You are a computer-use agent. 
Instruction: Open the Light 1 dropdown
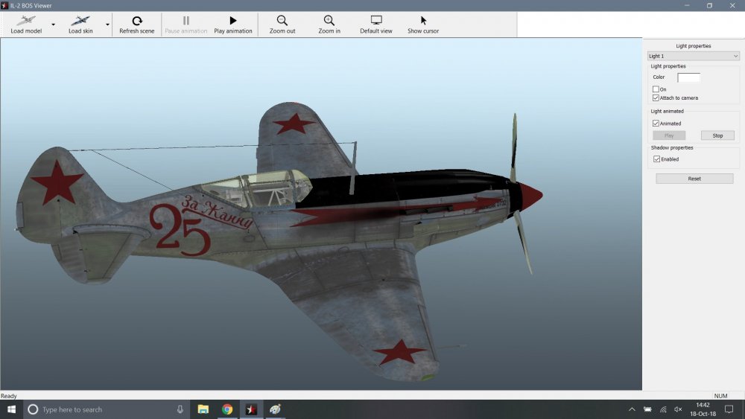point(693,56)
